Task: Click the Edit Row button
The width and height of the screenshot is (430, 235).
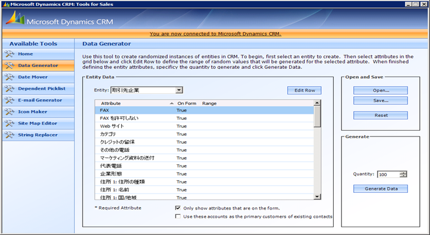Action: (305, 90)
